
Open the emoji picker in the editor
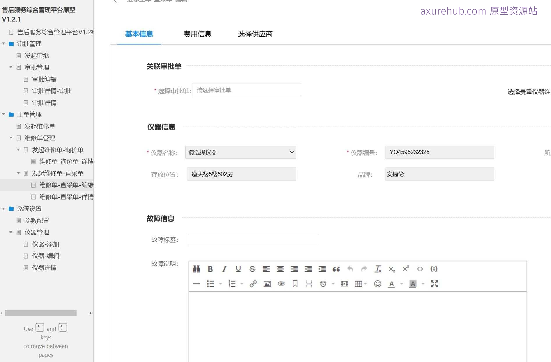tap(378, 284)
